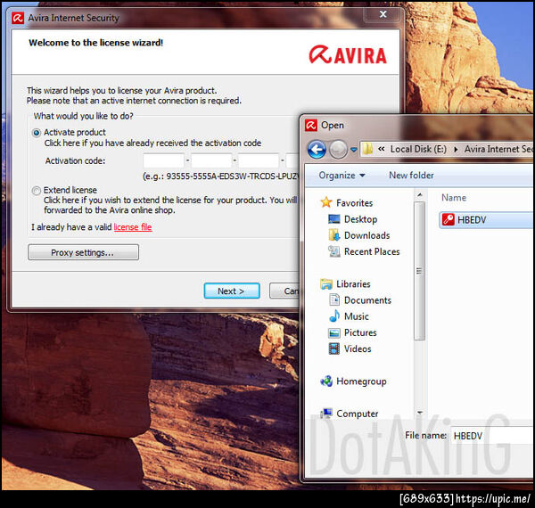Click the navigation pane scrollbar thumb

tap(420, 271)
